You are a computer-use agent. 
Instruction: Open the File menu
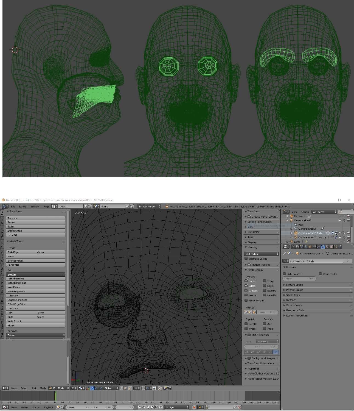click(13, 206)
